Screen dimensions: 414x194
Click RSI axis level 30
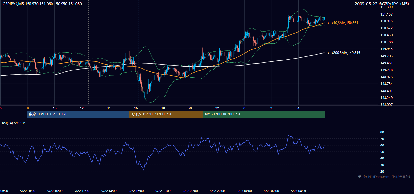click(x=382, y=165)
